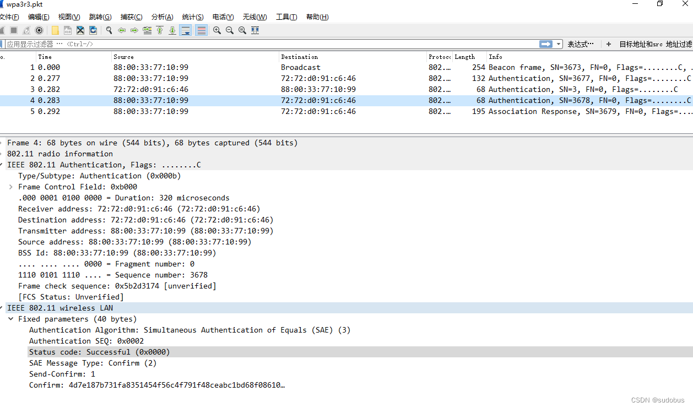Click the capture options gear icon

[39, 30]
